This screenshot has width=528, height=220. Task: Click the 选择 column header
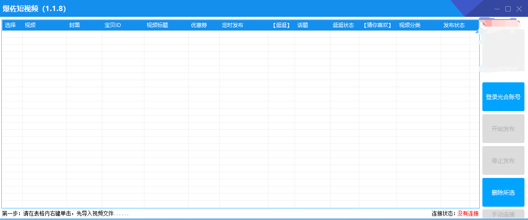pyautogui.click(x=11, y=25)
